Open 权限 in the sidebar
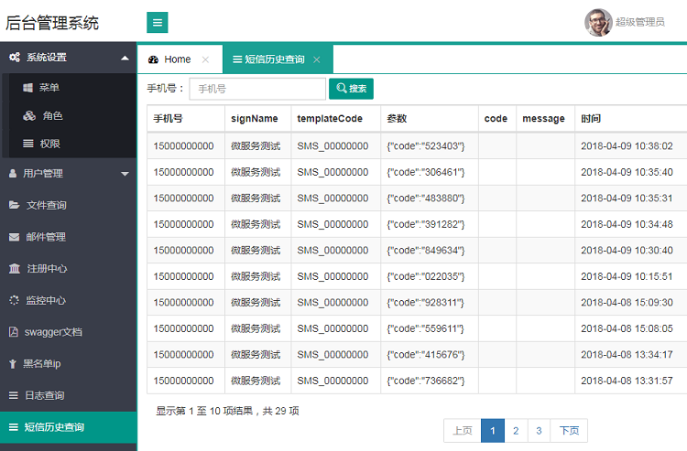This screenshot has width=687, height=451. click(x=50, y=144)
